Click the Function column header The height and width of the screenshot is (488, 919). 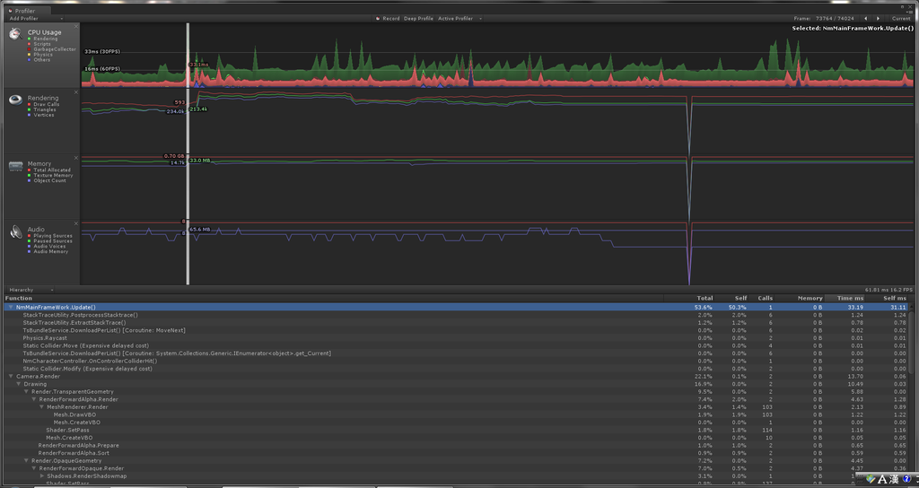[x=19, y=298]
